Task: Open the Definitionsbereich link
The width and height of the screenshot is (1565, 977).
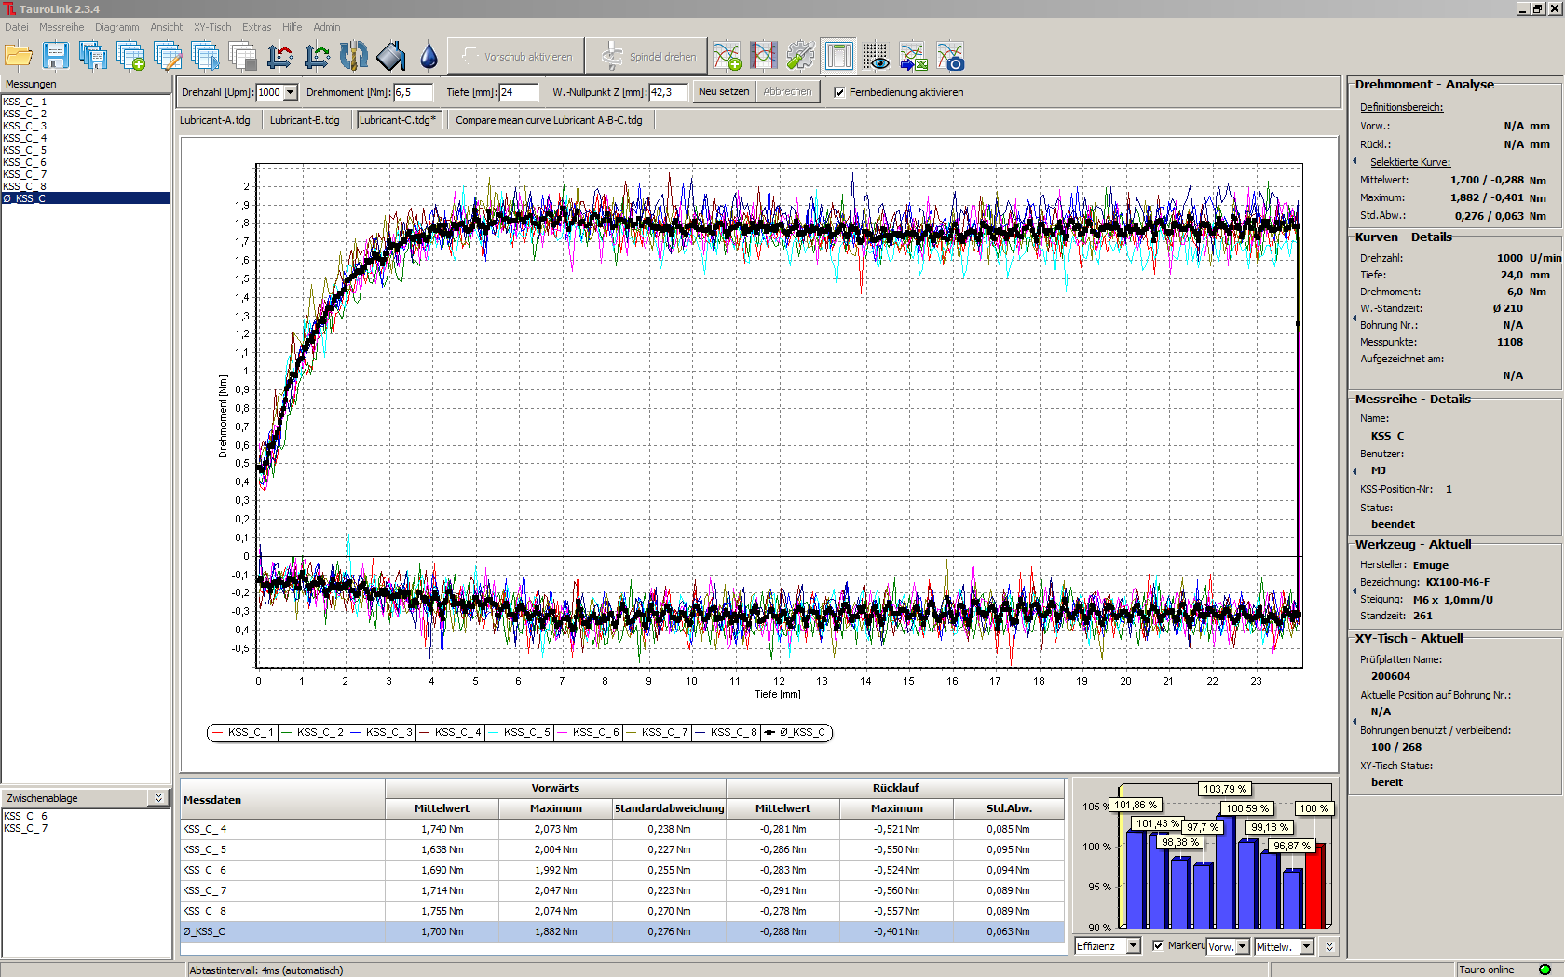Action: tap(1401, 107)
